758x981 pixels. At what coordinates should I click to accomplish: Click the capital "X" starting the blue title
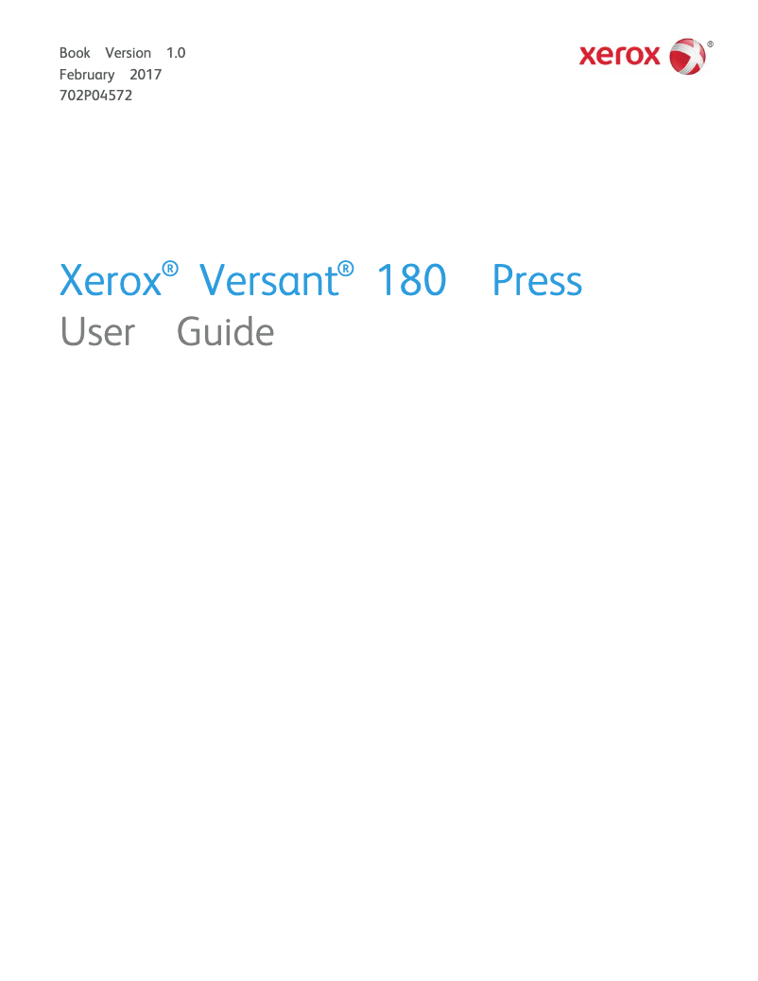click(x=73, y=281)
